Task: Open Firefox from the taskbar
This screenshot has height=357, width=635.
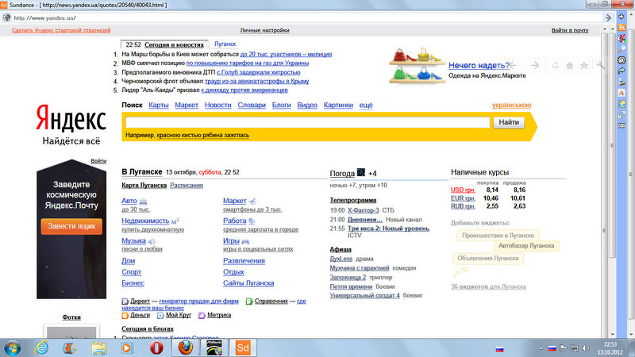Action: click(185, 347)
